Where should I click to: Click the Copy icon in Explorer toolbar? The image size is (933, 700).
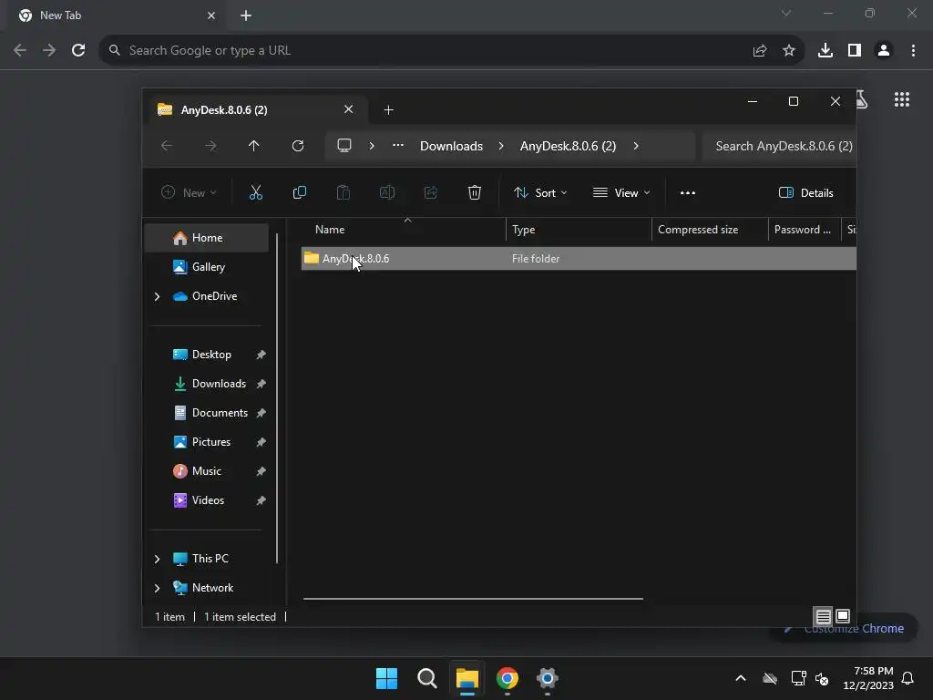[x=299, y=192]
